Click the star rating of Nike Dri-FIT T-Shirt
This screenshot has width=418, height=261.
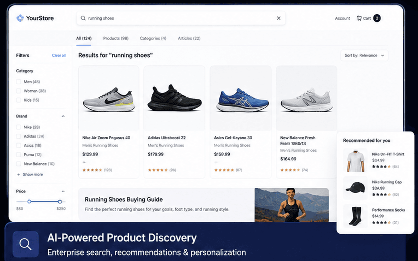pyautogui.click(x=381, y=167)
